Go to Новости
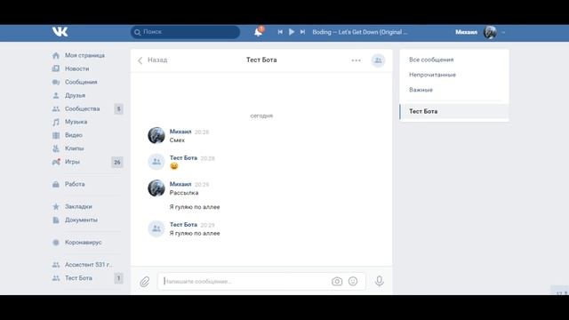 (x=77, y=68)
